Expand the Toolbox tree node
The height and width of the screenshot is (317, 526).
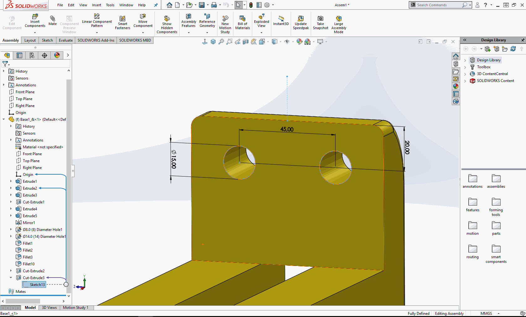465,67
